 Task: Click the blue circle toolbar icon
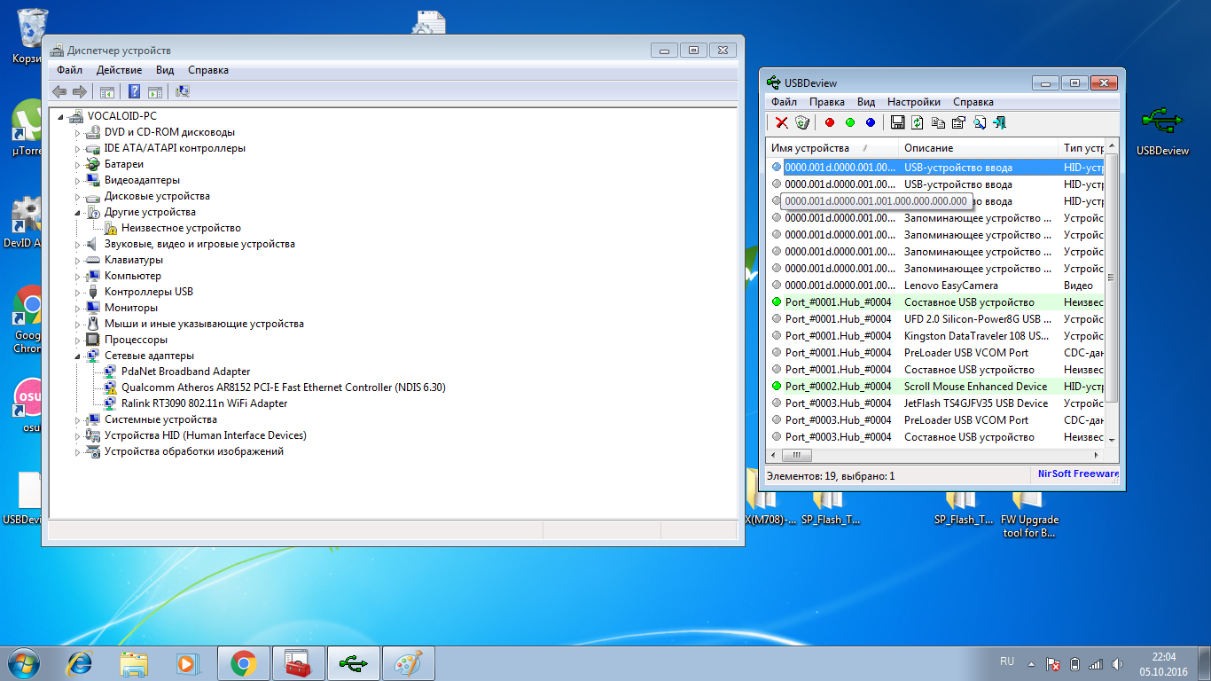tap(871, 123)
